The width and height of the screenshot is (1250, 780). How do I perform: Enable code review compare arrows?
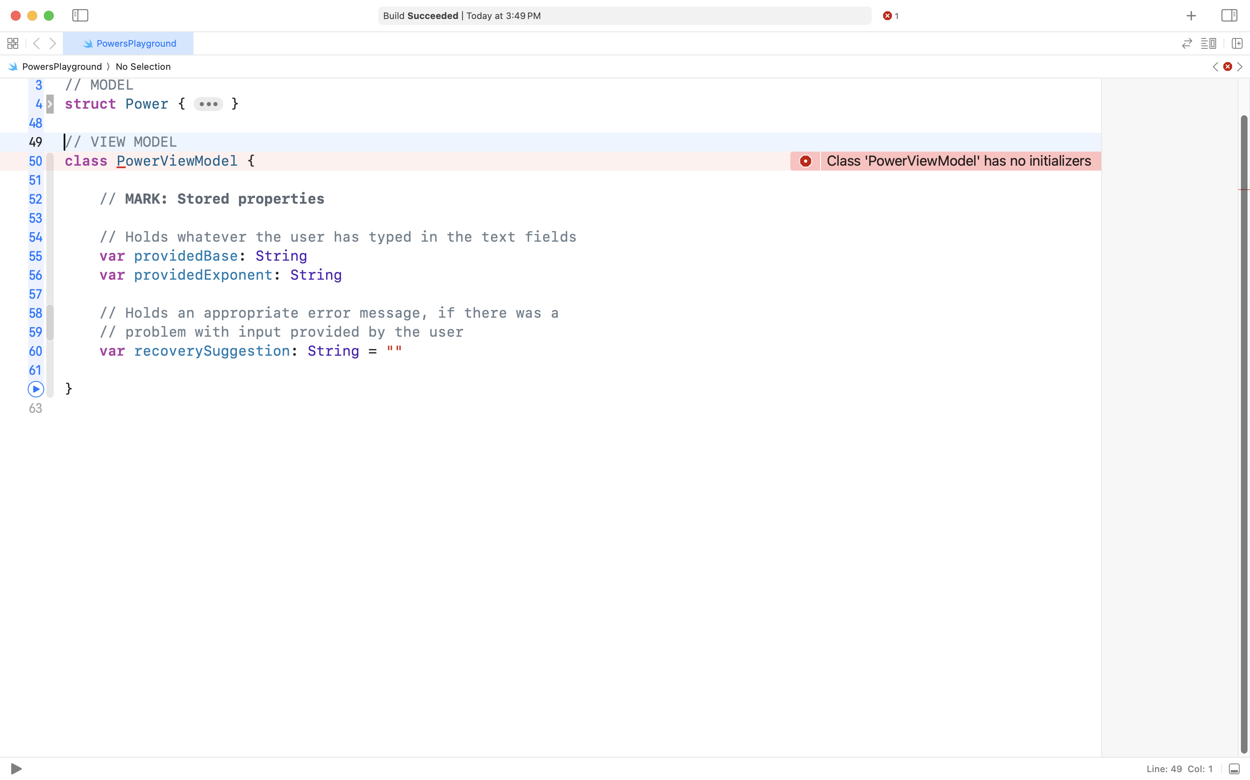[x=1186, y=43]
